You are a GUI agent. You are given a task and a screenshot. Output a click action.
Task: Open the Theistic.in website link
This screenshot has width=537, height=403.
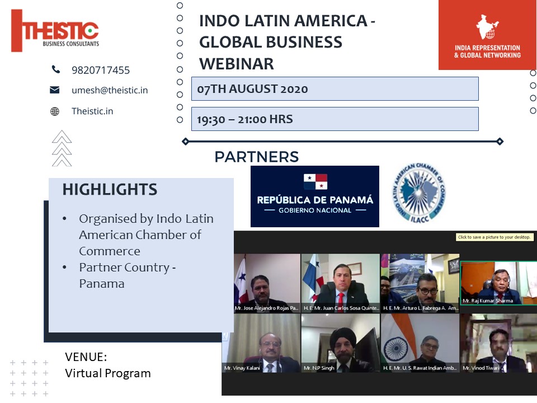[92, 111]
